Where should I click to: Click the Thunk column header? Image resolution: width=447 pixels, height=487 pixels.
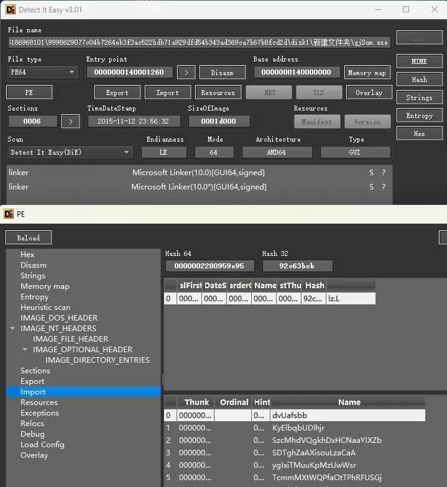click(x=195, y=403)
